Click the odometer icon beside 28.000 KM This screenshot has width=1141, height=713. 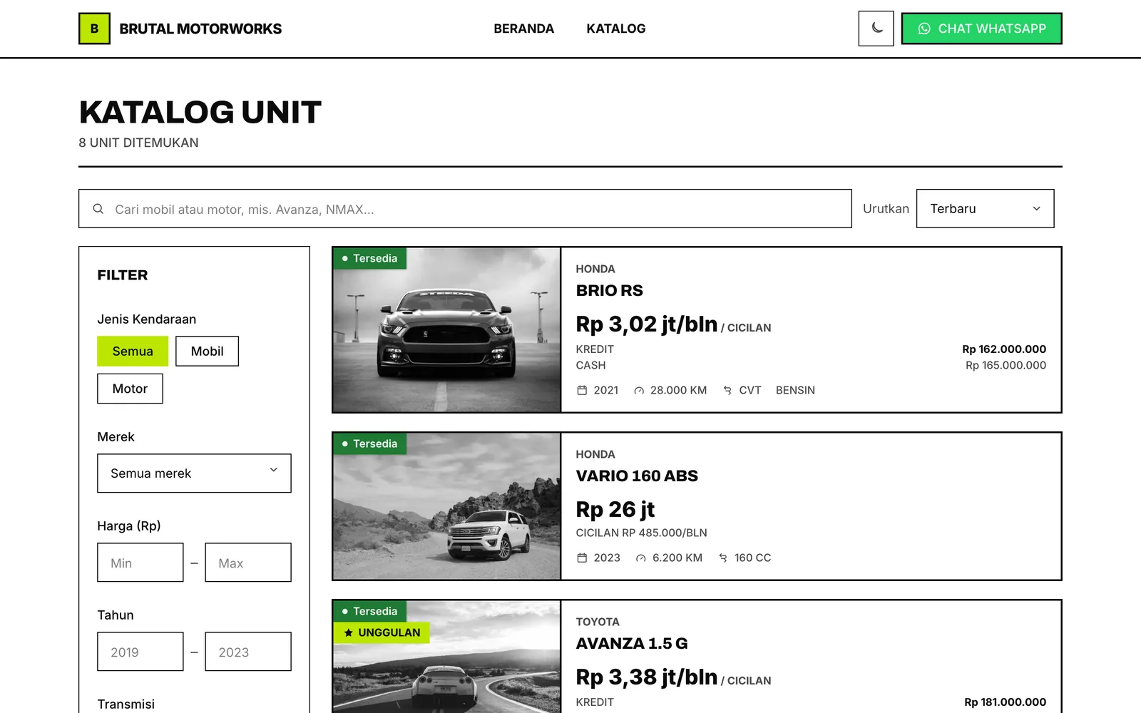click(x=639, y=390)
